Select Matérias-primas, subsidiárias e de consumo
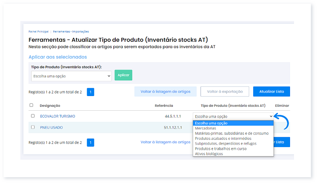The image size is (317, 183). point(232,134)
